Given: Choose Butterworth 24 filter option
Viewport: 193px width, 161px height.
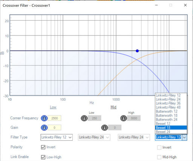Looking at the screenshot, I should (171, 120).
